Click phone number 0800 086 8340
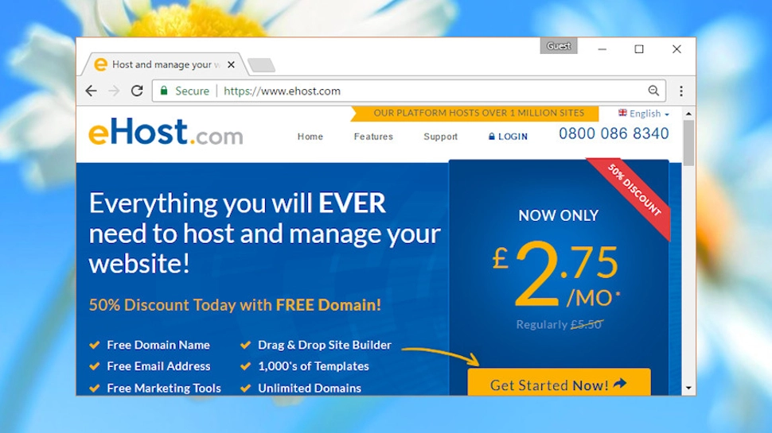 pos(614,133)
